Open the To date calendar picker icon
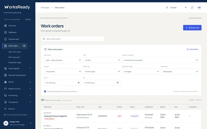The image size is (207, 129). (118, 83)
